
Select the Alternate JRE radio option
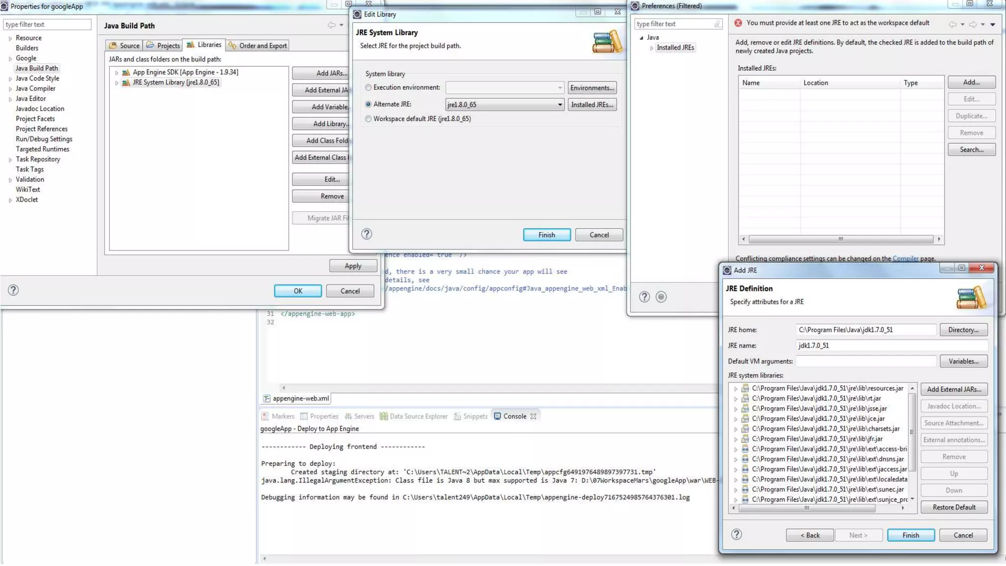click(368, 104)
